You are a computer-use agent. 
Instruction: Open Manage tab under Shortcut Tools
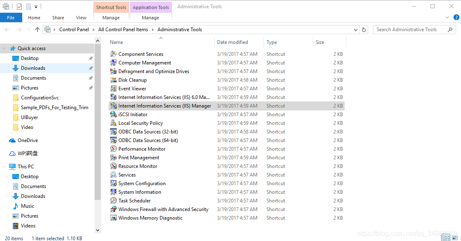[111, 18]
